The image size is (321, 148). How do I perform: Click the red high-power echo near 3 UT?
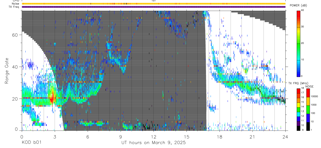click(52, 98)
